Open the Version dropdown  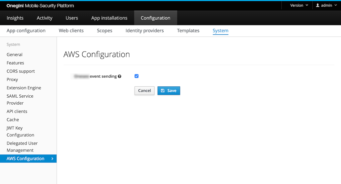point(299,5)
